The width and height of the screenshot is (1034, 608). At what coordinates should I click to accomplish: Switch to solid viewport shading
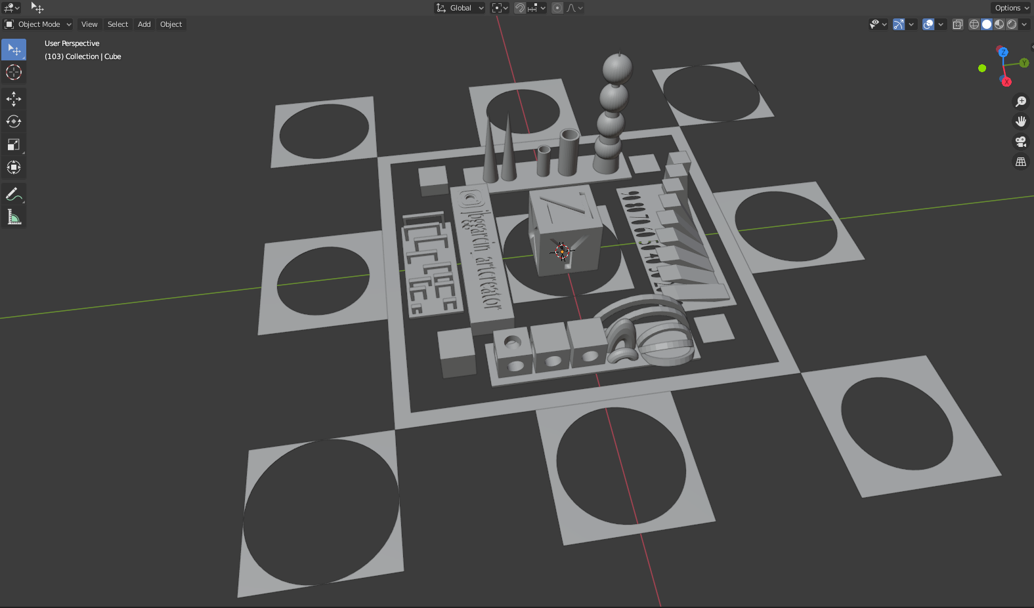pos(987,24)
